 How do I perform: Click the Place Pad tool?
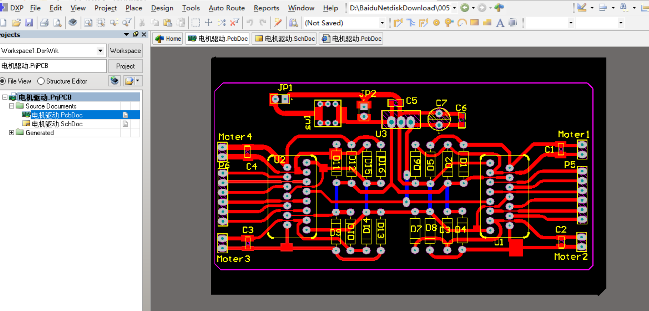pos(437,23)
